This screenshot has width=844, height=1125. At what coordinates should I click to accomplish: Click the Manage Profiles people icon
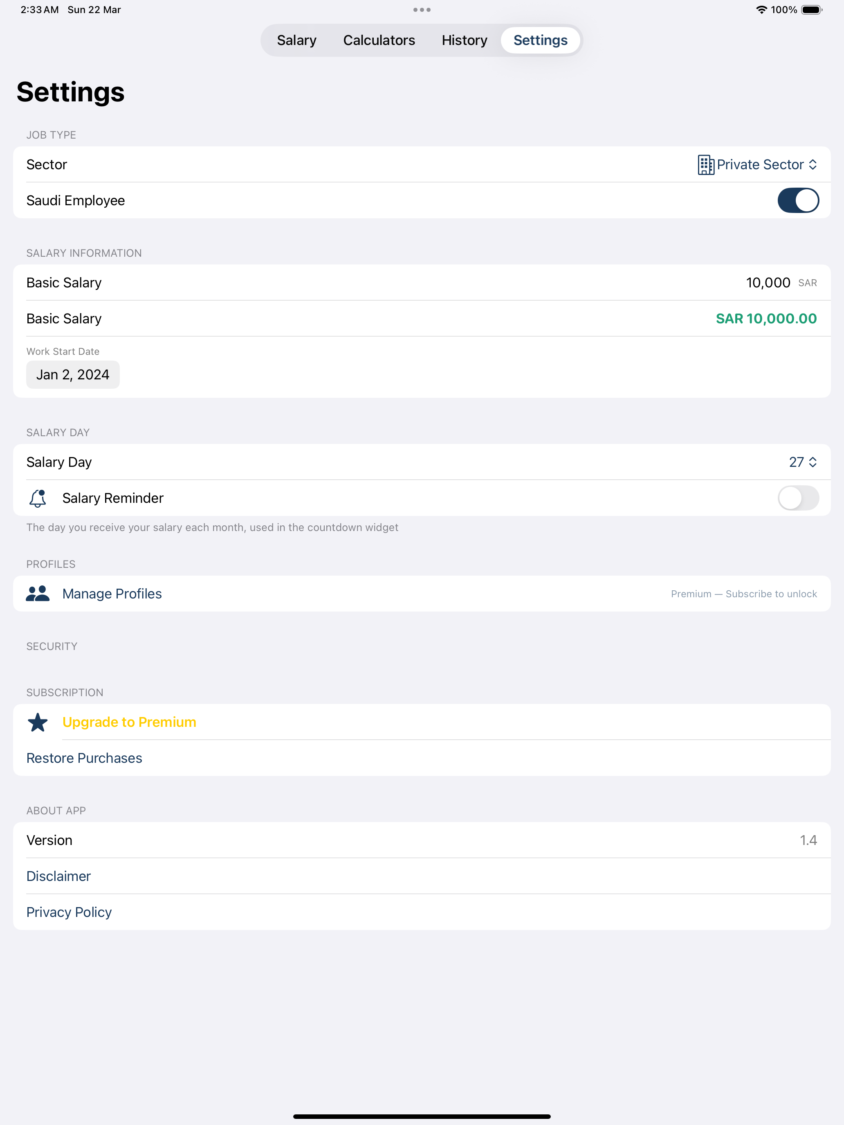tap(38, 594)
